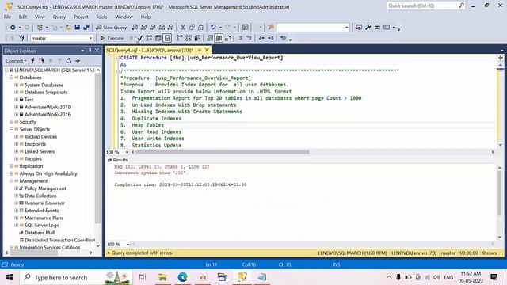Expand the Linked Servers node

pyautogui.click(x=16, y=151)
